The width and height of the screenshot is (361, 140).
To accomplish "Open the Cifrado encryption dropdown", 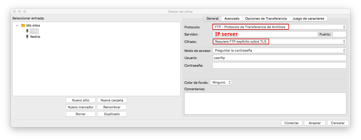I will (x=279, y=42).
